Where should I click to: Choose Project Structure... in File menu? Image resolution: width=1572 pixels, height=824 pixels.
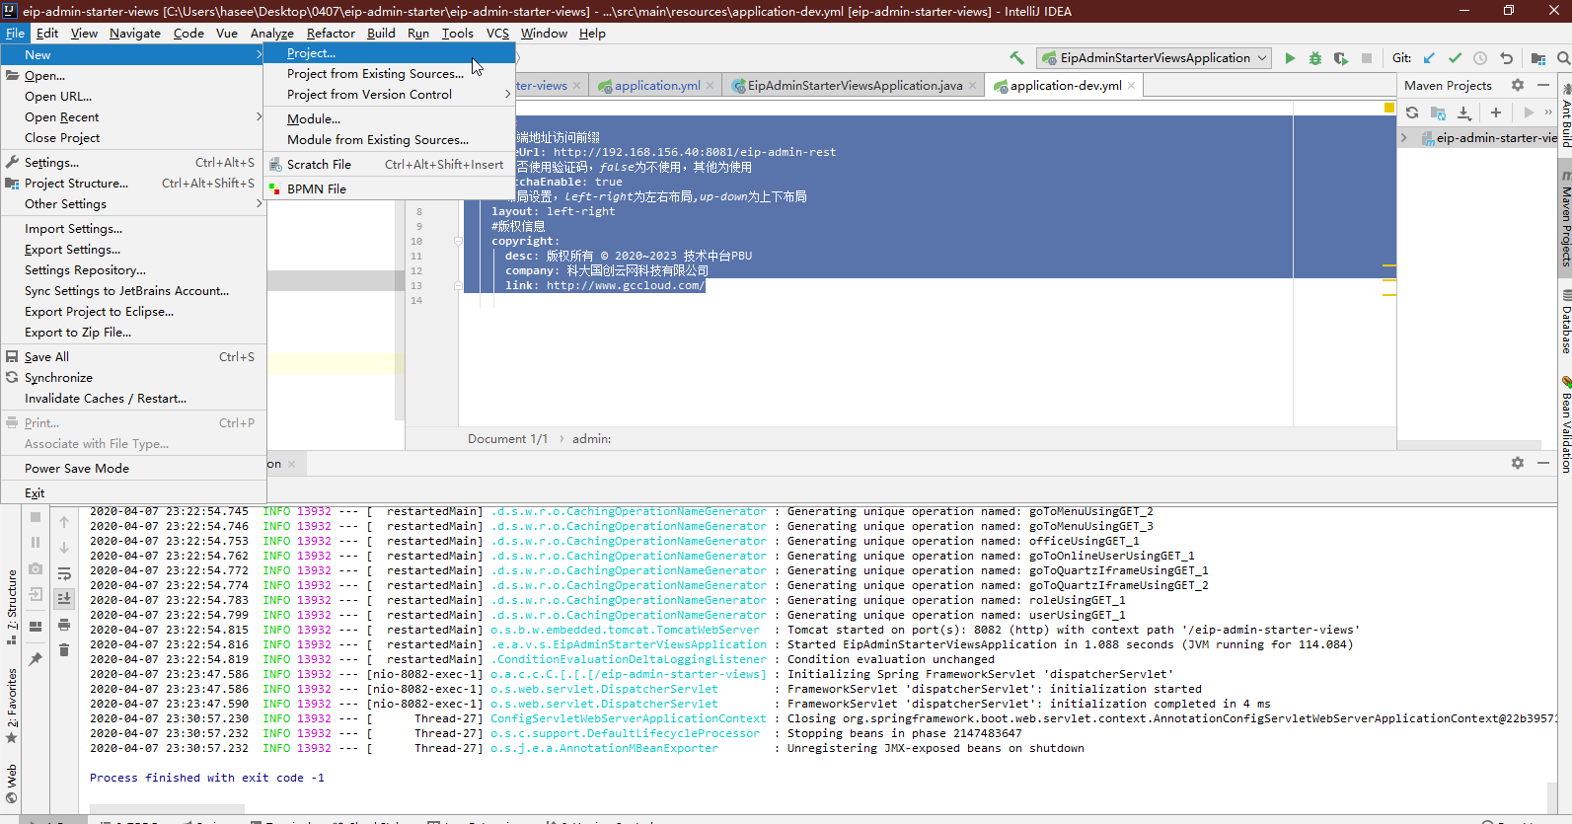click(x=133, y=184)
